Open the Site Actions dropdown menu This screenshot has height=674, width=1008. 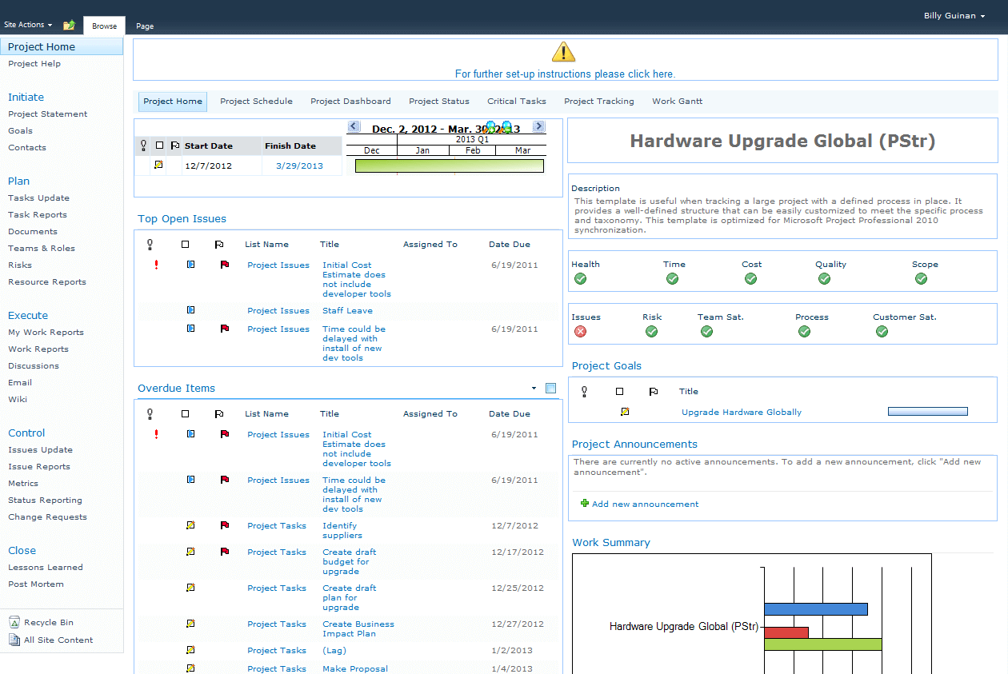(28, 26)
